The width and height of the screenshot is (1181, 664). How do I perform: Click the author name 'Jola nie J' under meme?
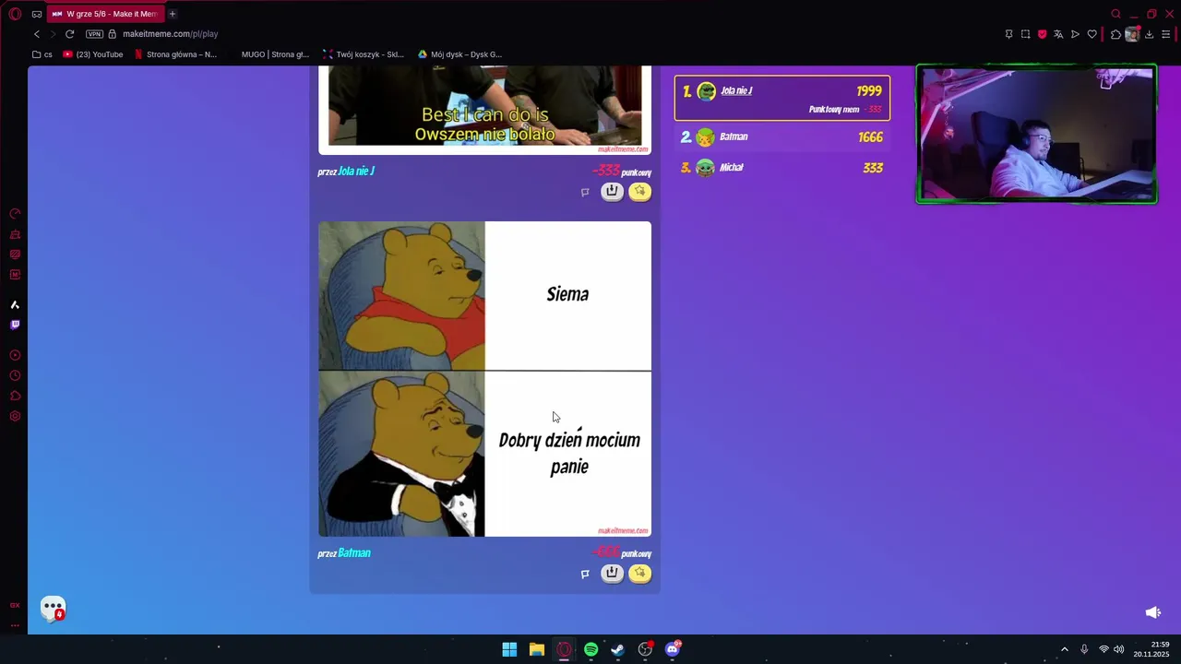[x=356, y=171]
